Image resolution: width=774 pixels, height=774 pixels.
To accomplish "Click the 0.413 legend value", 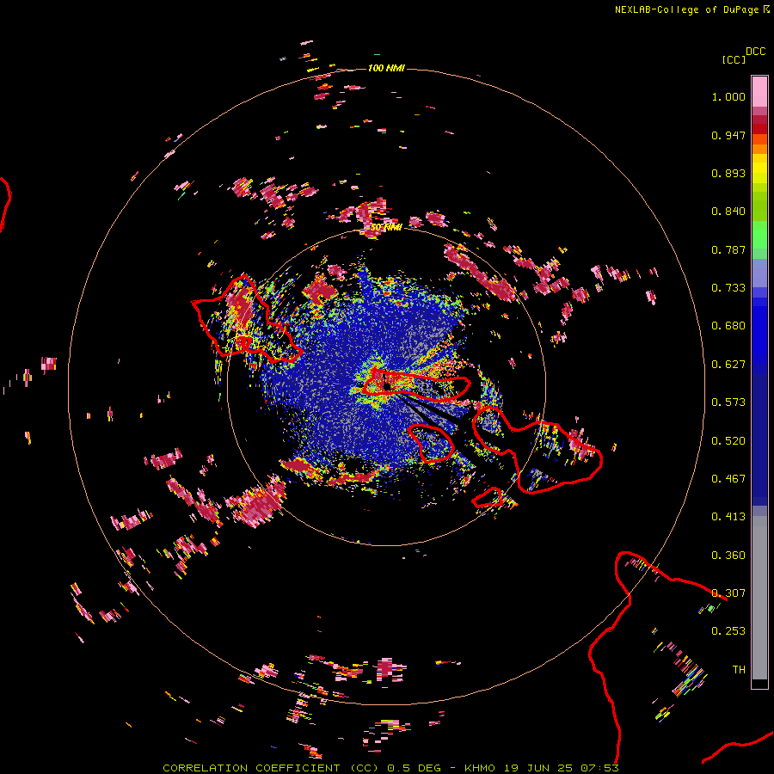I will coord(728,517).
